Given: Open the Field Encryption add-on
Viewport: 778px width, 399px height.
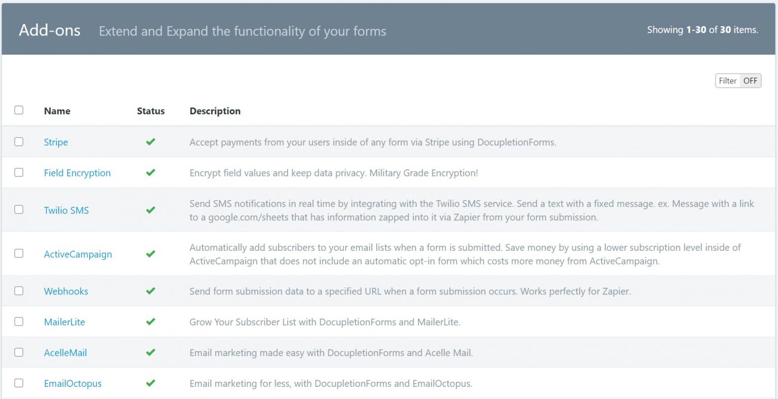Looking at the screenshot, I should tap(77, 172).
